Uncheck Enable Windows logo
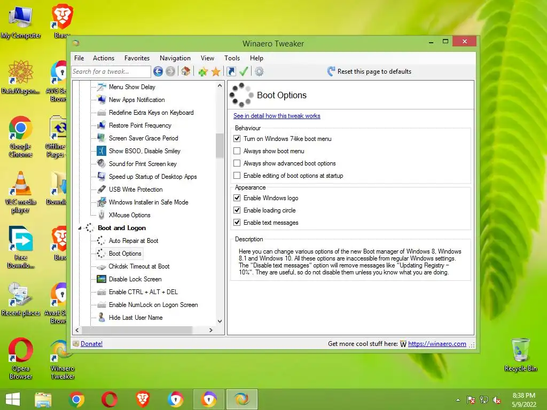 click(x=237, y=198)
